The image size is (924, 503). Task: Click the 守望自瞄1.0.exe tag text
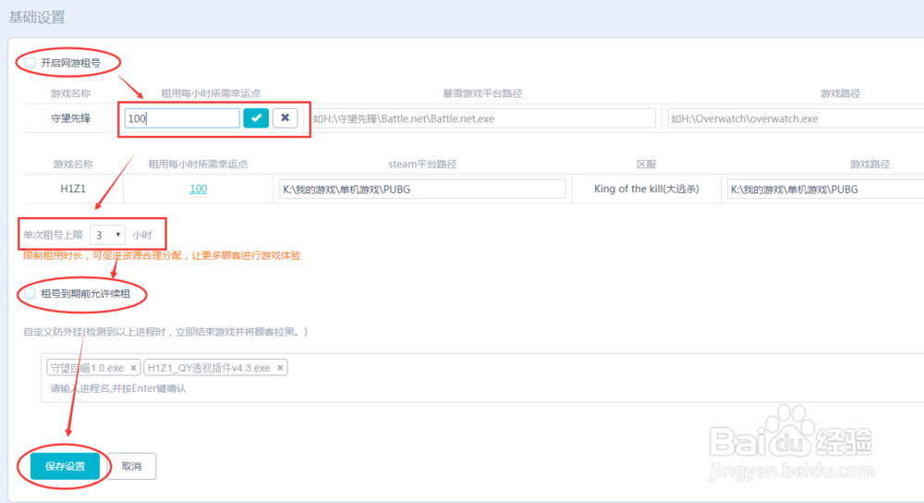pos(87,368)
